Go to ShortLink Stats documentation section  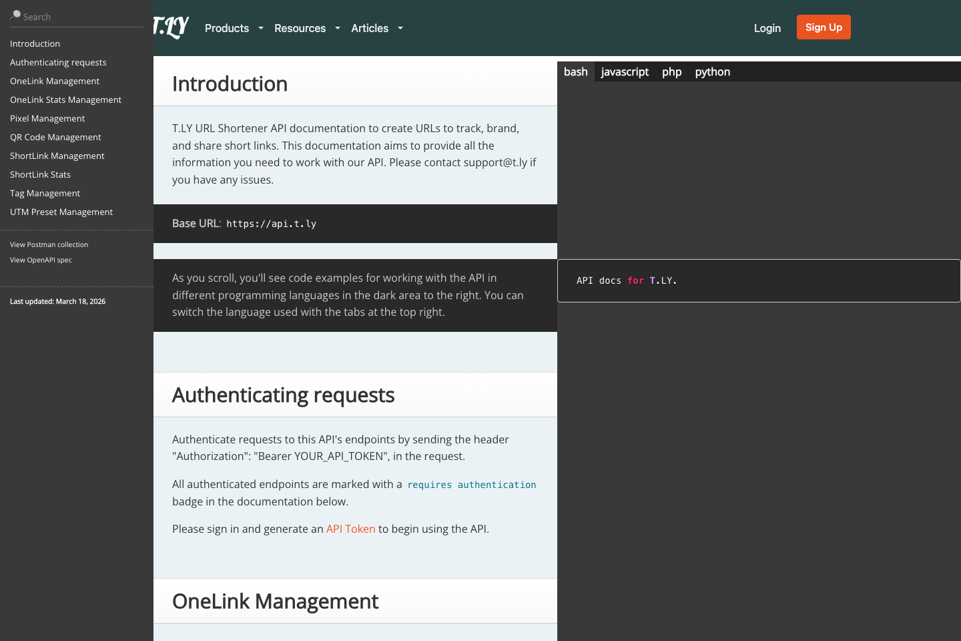(x=40, y=174)
